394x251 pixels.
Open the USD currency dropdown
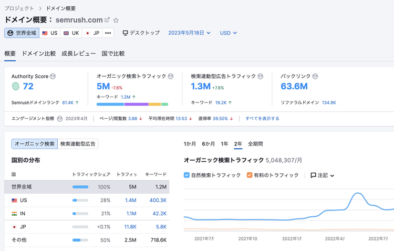coord(228,33)
